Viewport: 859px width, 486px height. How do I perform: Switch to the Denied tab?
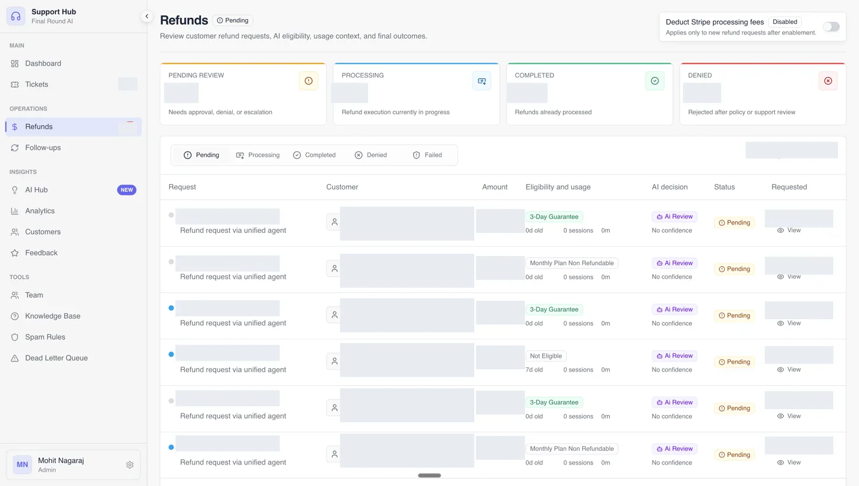point(370,155)
